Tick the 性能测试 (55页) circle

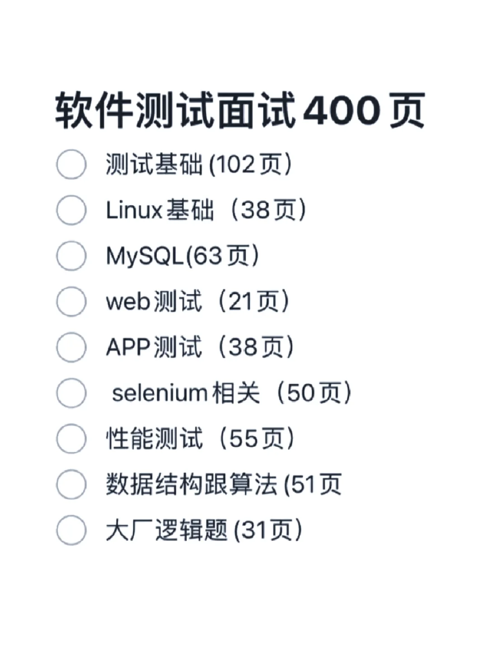(x=71, y=439)
